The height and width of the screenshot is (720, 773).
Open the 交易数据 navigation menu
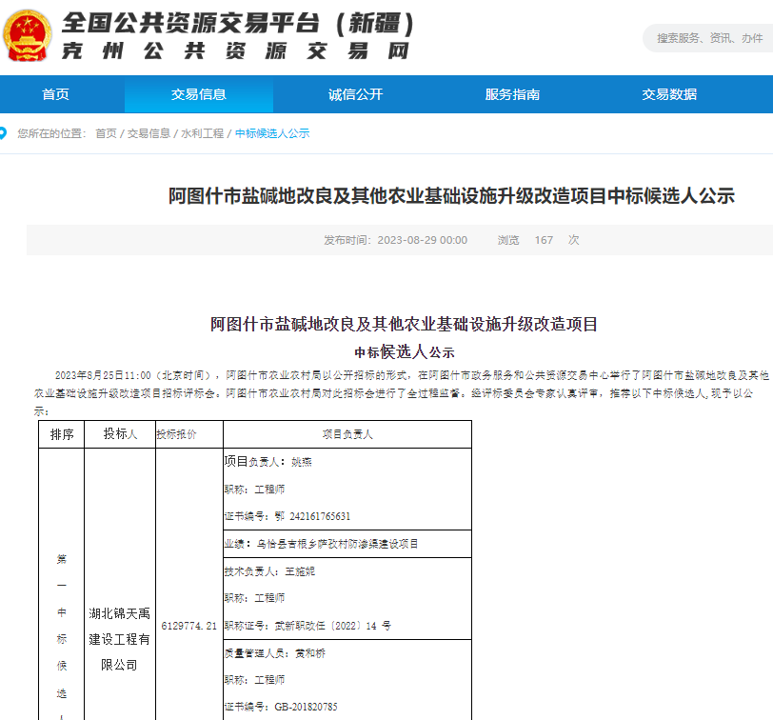(666, 94)
